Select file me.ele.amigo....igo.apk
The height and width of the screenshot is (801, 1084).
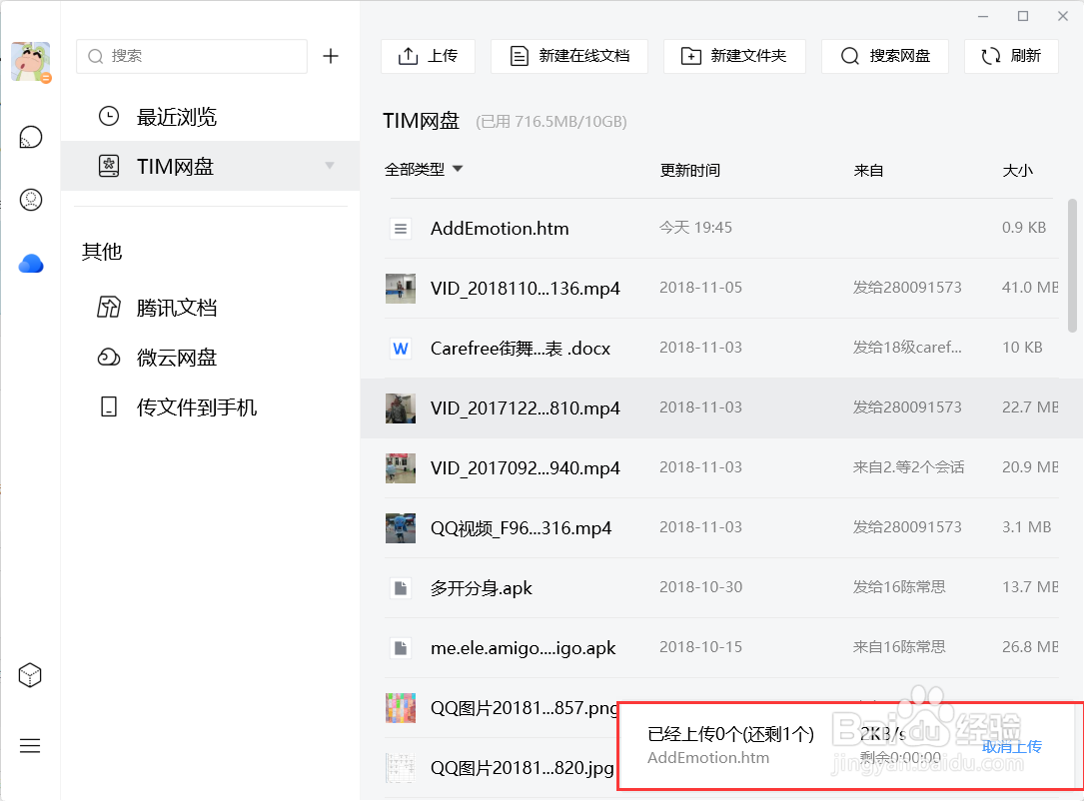[523, 648]
